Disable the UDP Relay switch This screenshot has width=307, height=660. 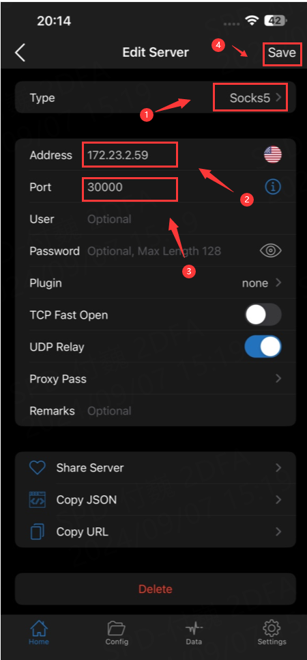(263, 347)
